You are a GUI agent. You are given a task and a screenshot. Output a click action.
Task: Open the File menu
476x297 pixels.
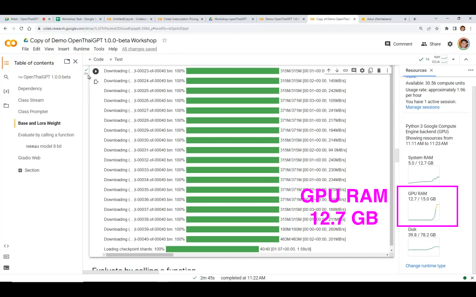[25, 49]
